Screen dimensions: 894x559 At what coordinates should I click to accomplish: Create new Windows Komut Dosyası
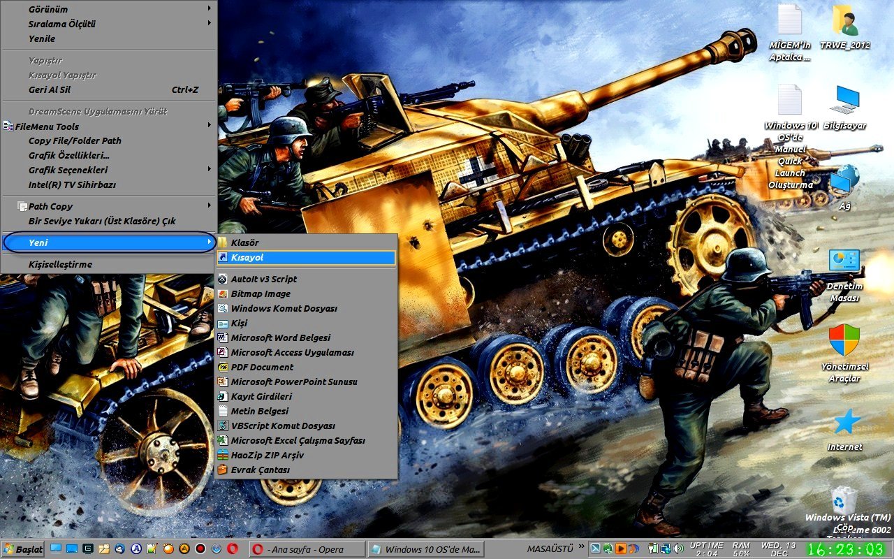coord(307,308)
